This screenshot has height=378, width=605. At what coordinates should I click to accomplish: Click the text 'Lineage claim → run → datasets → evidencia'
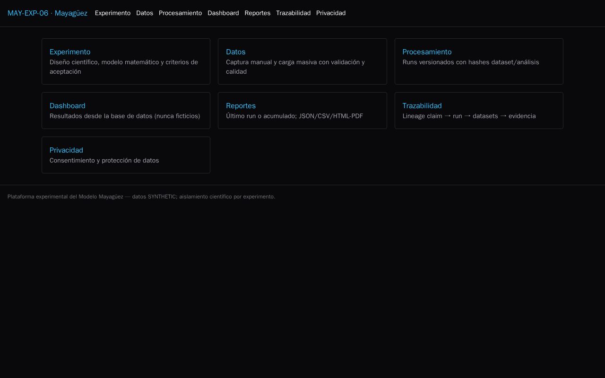469,116
